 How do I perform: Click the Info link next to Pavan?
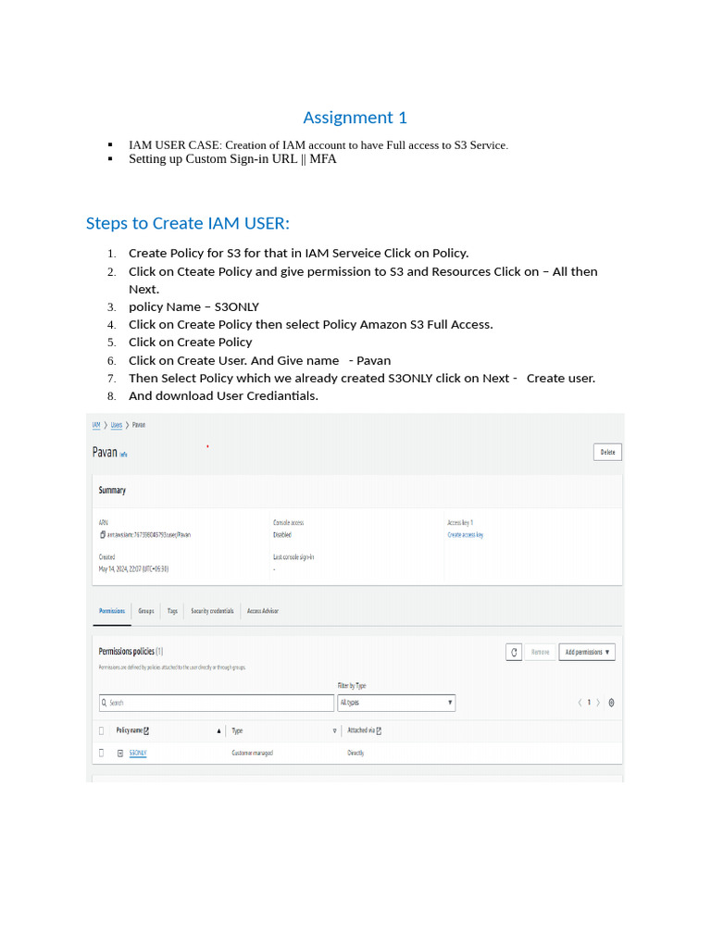[x=123, y=455]
